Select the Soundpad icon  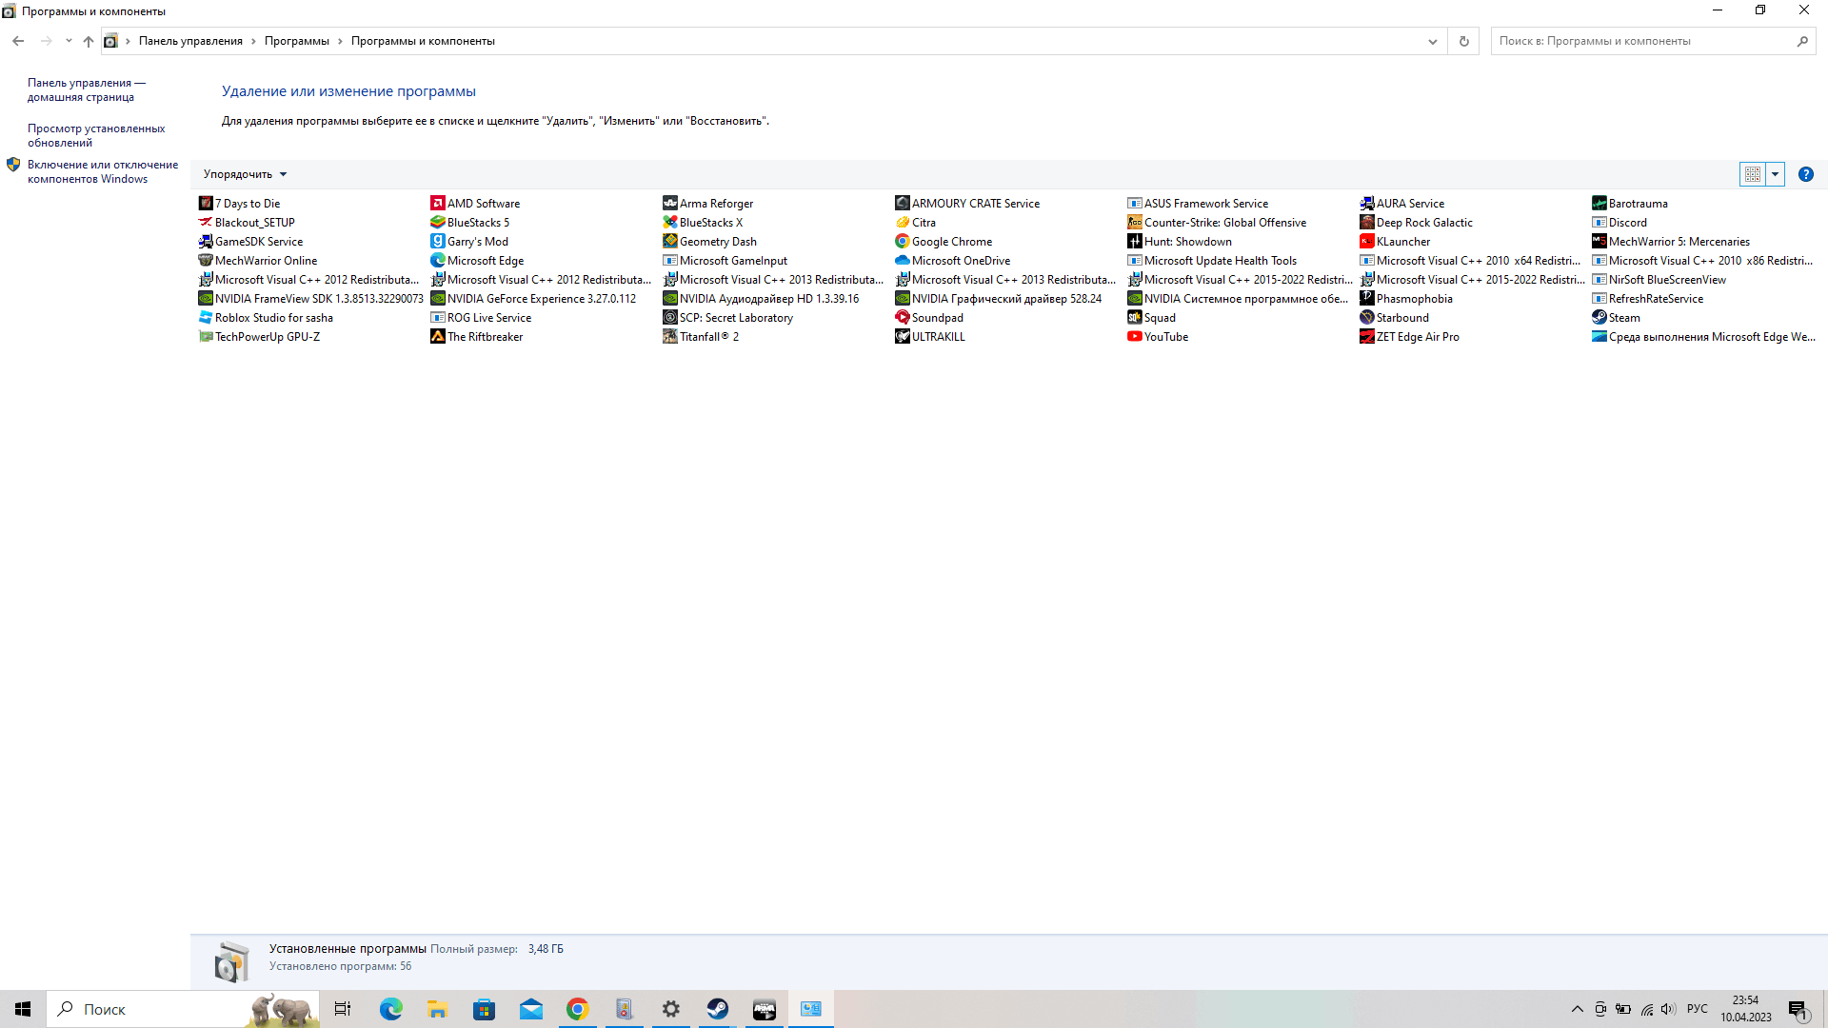(x=903, y=317)
